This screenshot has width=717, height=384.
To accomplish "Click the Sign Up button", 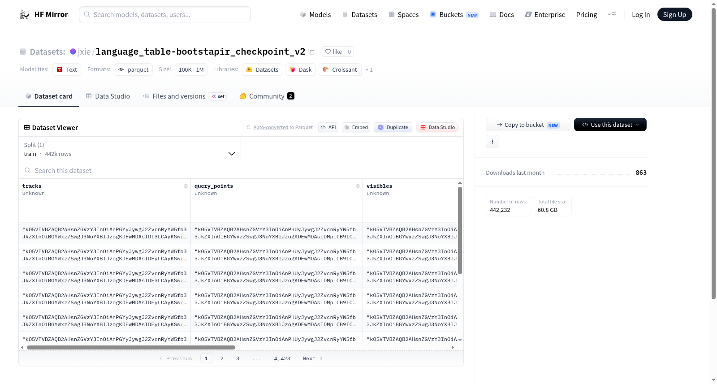I will (x=674, y=14).
